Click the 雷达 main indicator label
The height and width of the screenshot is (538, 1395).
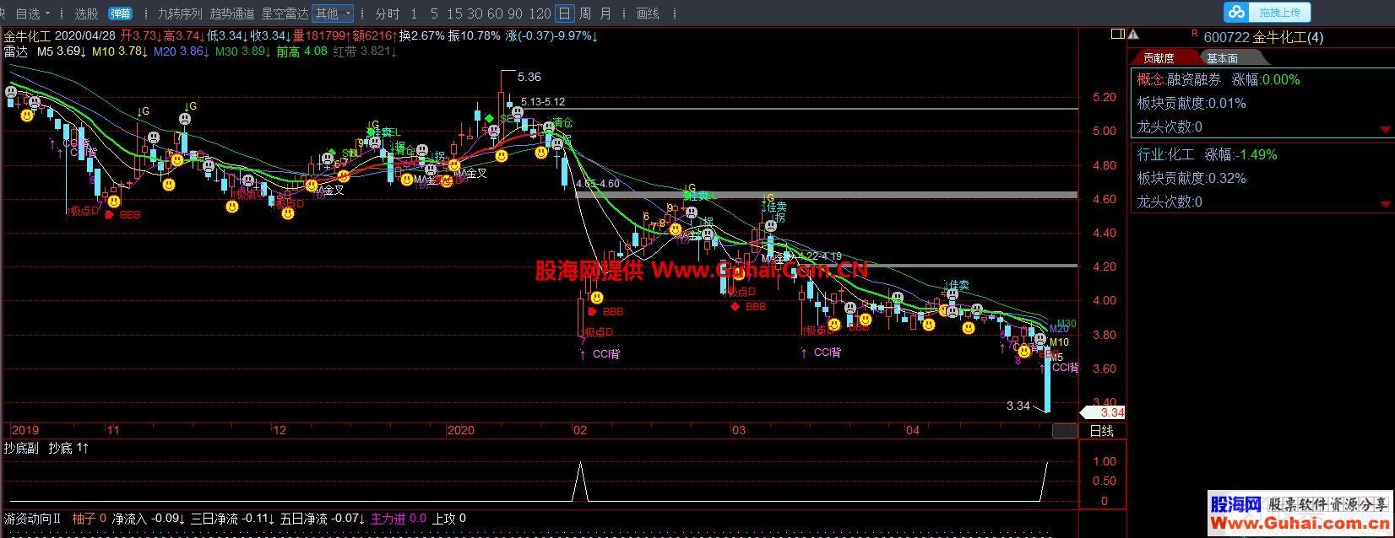coord(15,51)
